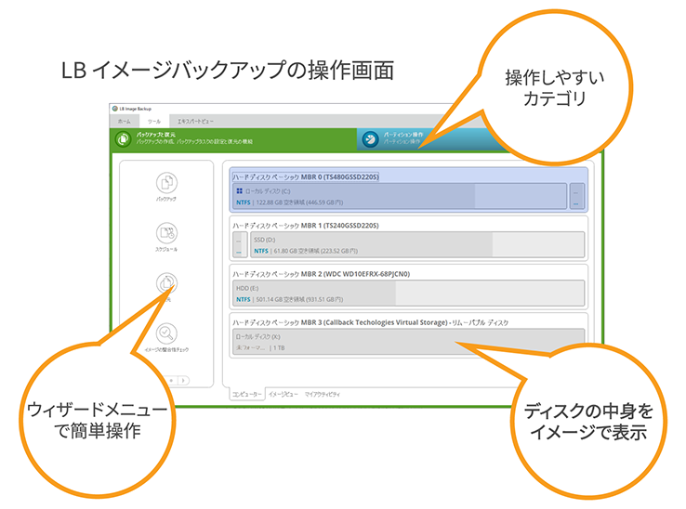Select the コンピューター bottom tab

(246, 394)
